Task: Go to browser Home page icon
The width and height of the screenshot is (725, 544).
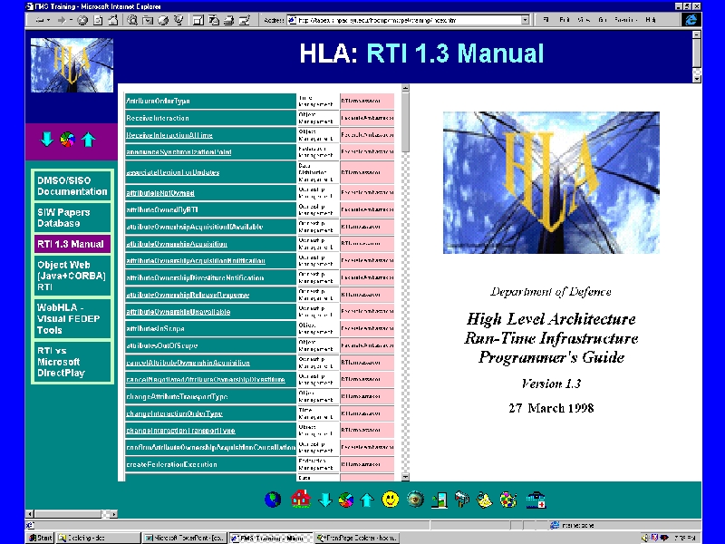Action: point(112,20)
